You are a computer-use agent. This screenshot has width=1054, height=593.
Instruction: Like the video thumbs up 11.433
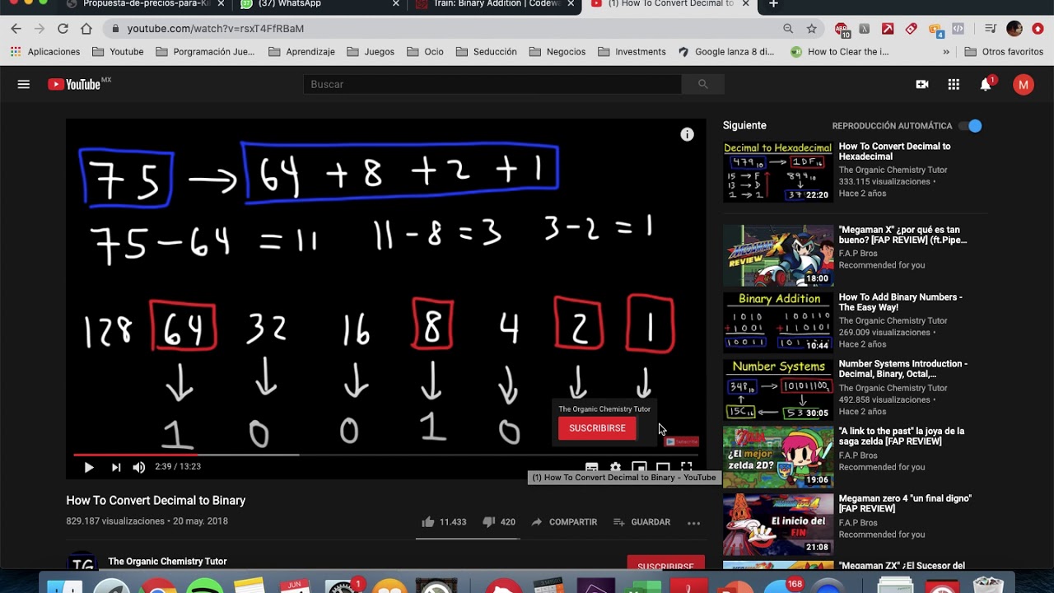[444, 522]
